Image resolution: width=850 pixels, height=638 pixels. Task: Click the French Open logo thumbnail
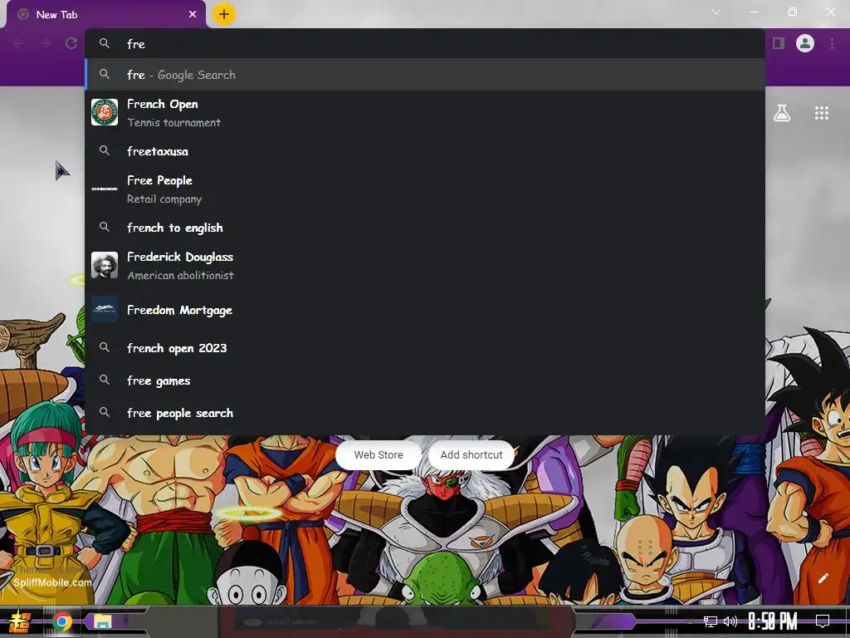point(105,112)
